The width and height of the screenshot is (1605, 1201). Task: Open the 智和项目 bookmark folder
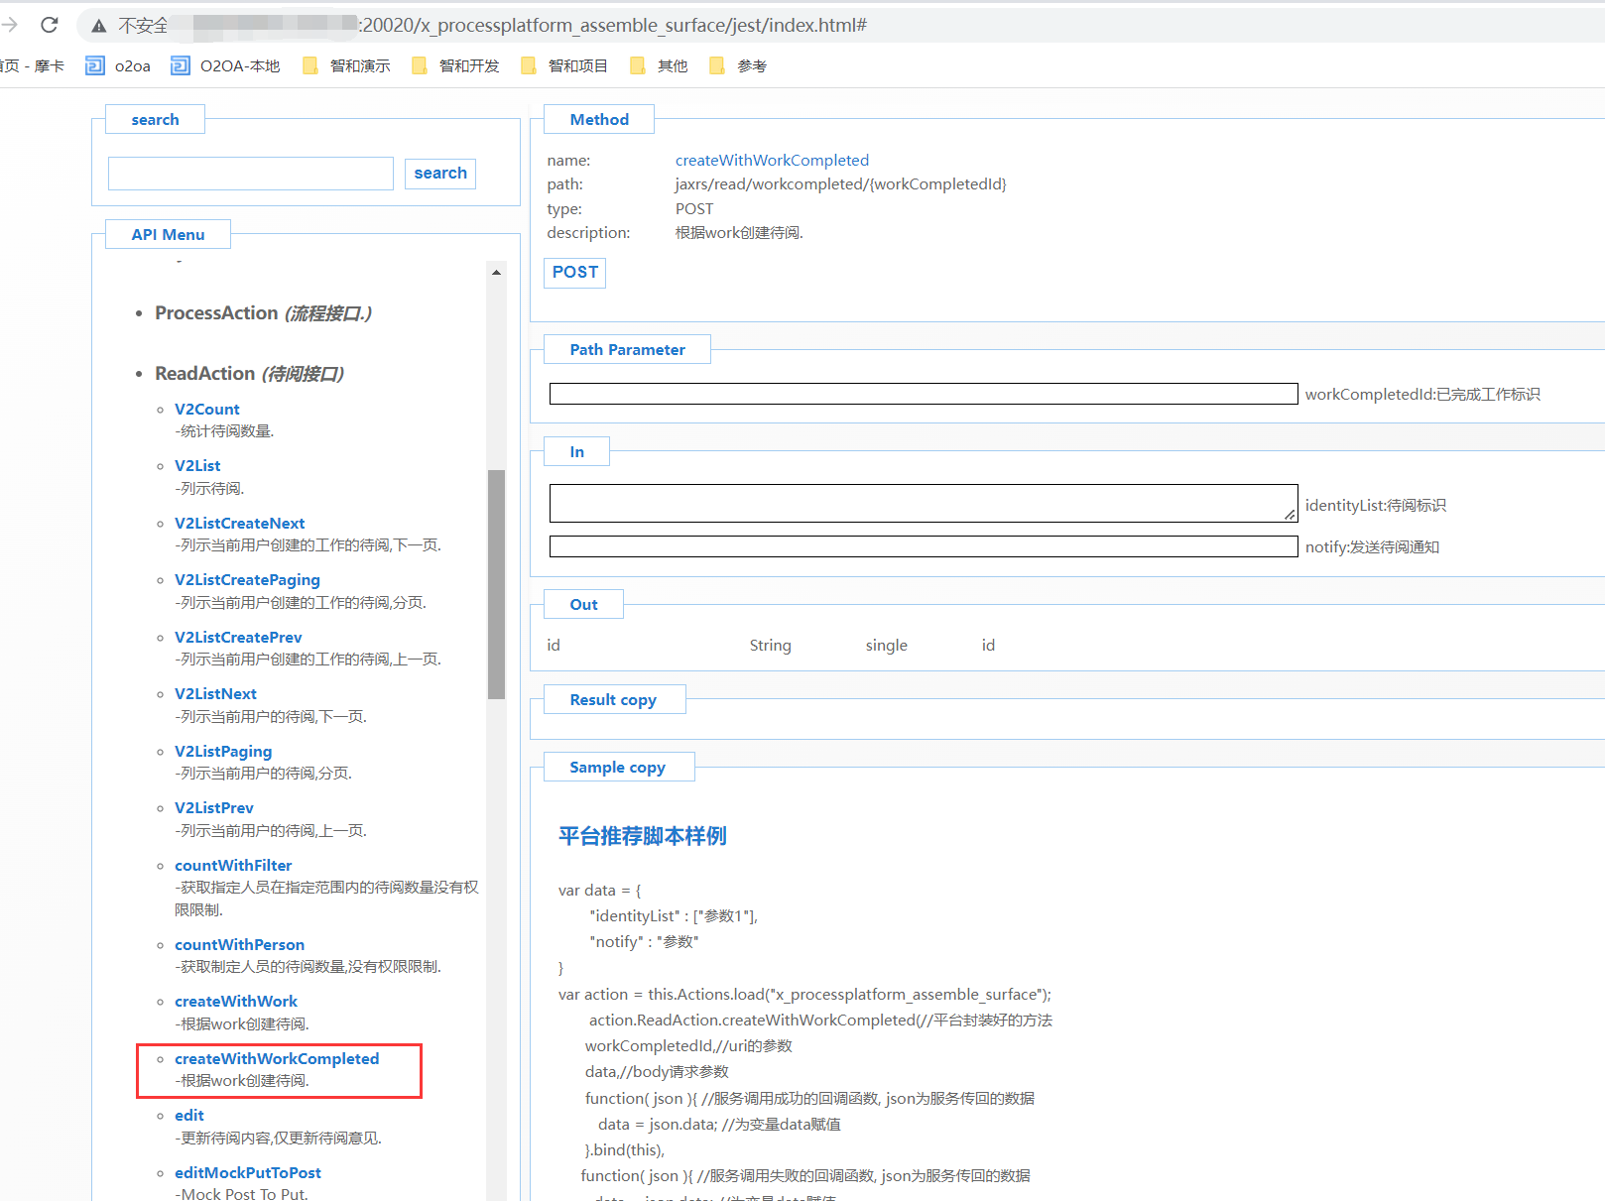coord(564,66)
